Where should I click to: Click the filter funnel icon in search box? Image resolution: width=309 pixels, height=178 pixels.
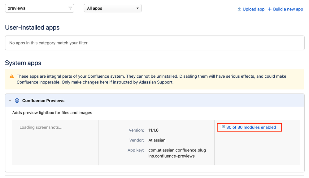70,8
